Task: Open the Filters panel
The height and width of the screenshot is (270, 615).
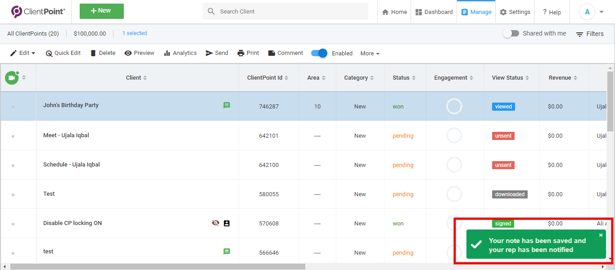Action: click(x=590, y=34)
